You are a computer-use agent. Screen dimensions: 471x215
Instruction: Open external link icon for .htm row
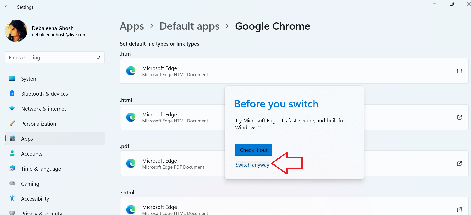(x=459, y=71)
